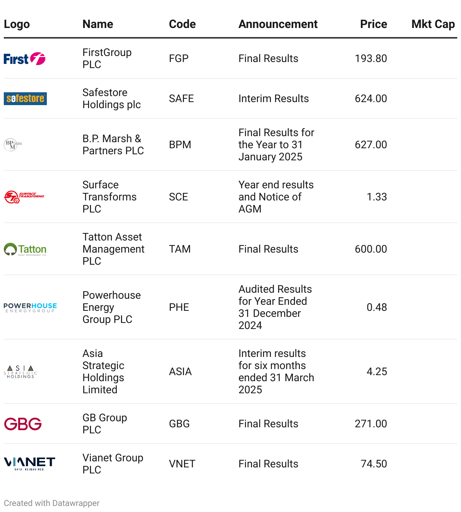Click the FirstGroup logo
Screen dimensions: 461x512
(25, 59)
